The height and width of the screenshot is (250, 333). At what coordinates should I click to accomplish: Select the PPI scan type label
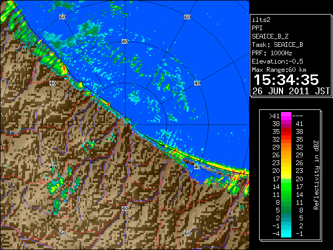tap(257, 28)
